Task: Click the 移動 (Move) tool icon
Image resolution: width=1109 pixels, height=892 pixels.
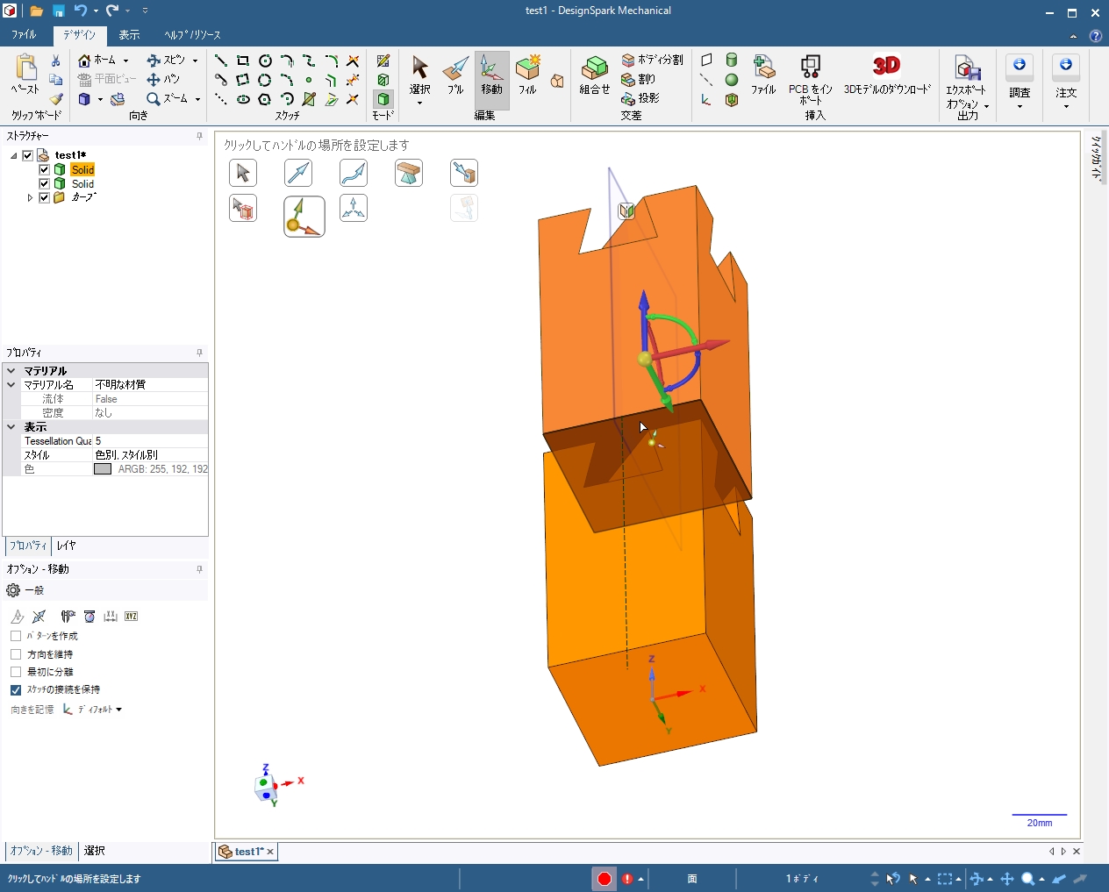Action: pyautogui.click(x=491, y=74)
